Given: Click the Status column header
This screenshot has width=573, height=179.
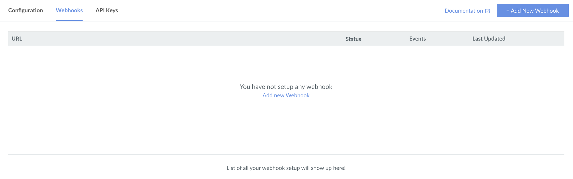Looking at the screenshot, I should [353, 39].
